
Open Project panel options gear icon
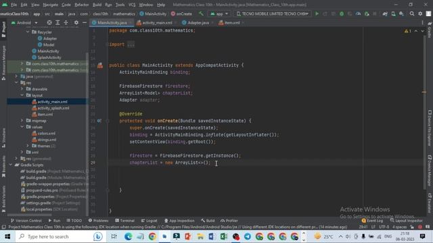point(76,22)
